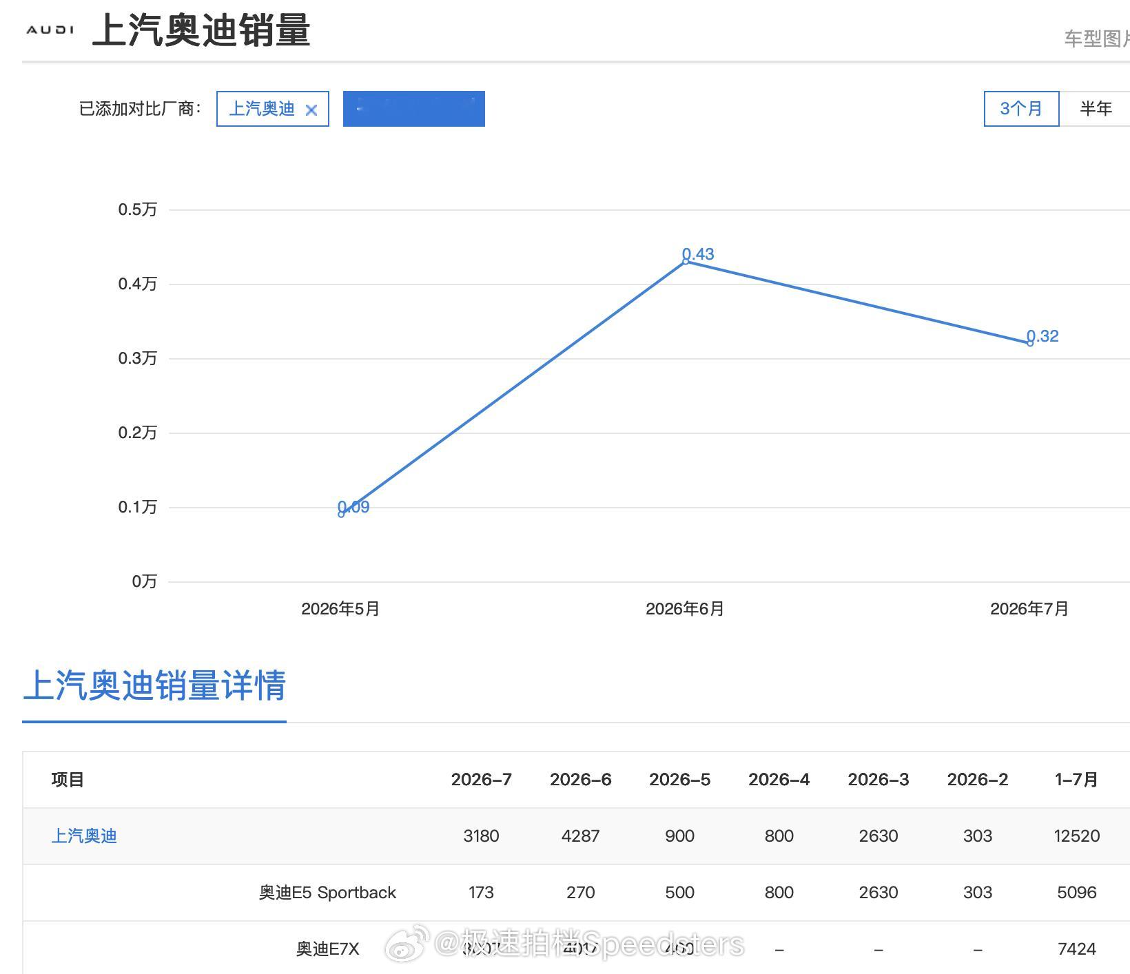This screenshot has height=974, width=1130.
Task: Select the 奥迪E5 Sportback row label
Action: coord(327,893)
